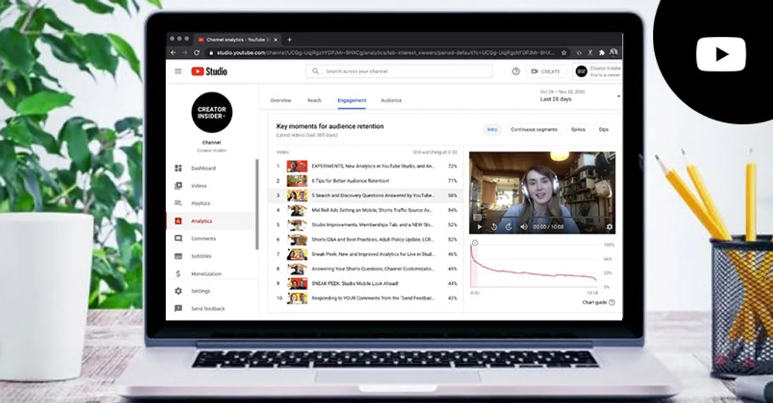Skip the preview video forward ten seconds
The height and width of the screenshot is (403, 773).
(508, 227)
